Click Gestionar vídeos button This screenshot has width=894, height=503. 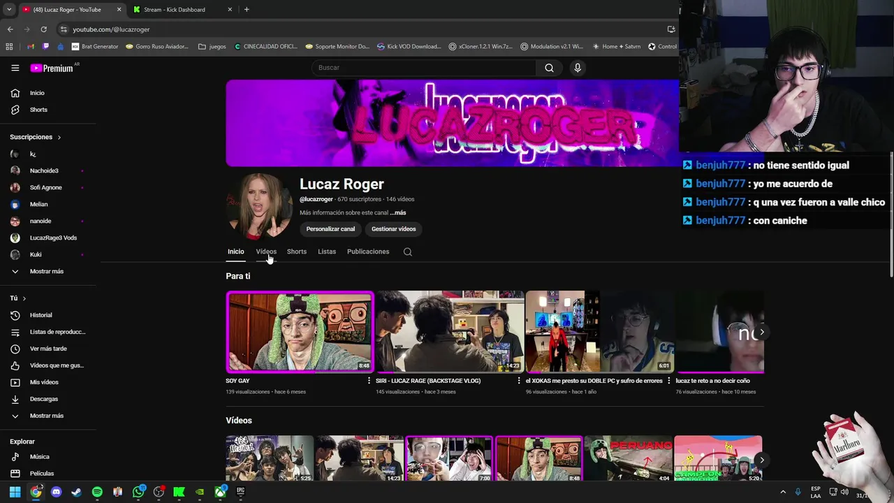[x=393, y=229]
